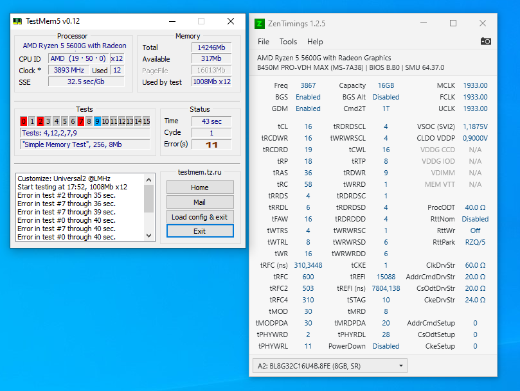Screen dimensions: 520x391
Task: Click the tPHYRDL value 28
Action: pos(386,335)
